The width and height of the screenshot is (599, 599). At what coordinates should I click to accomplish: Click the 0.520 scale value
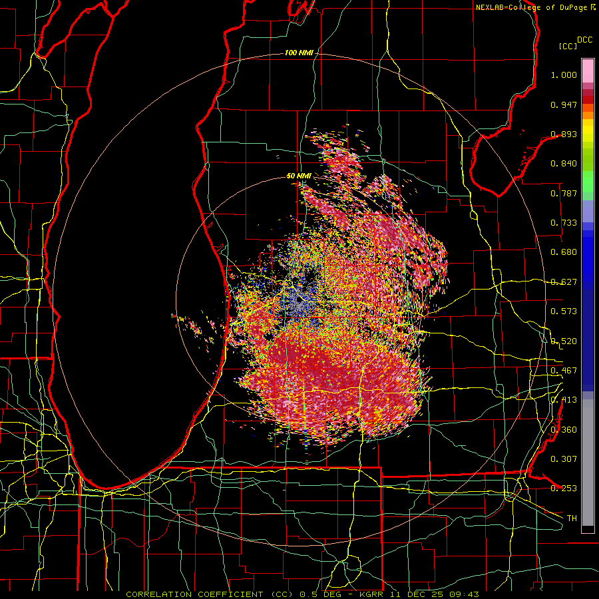pyautogui.click(x=564, y=341)
